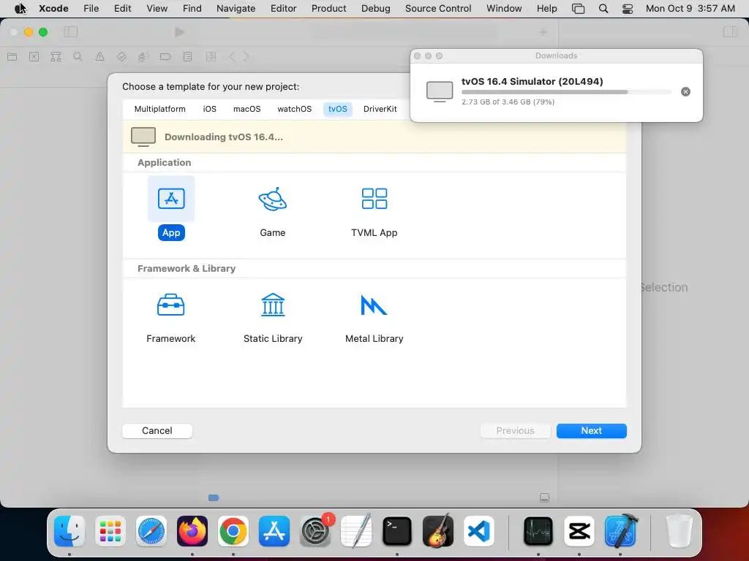Run the project with play button
This screenshot has height=561, width=749.
point(180,32)
